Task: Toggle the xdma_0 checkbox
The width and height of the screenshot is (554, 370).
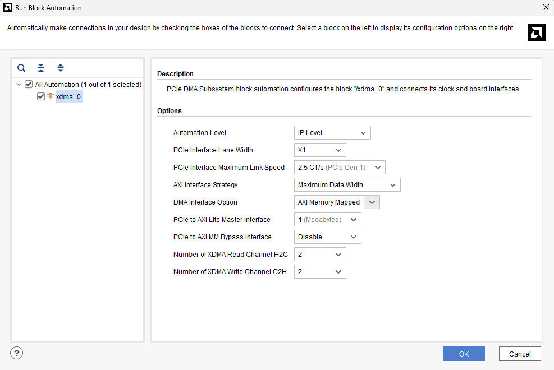Action: pos(41,96)
